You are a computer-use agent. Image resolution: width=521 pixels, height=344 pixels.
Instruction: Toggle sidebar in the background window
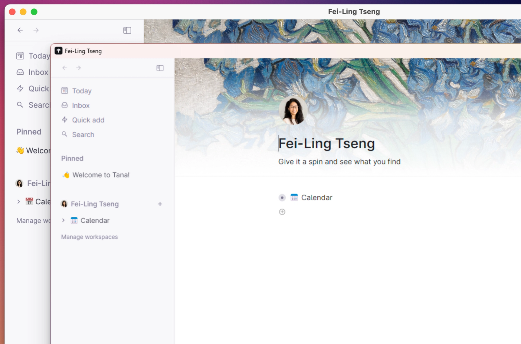(127, 30)
